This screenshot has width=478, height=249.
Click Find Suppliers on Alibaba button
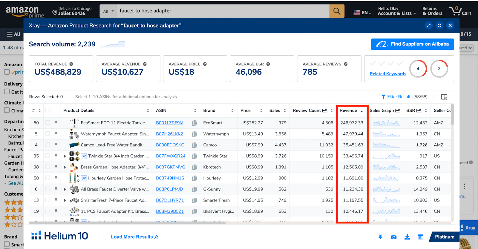tap(413, 44)
